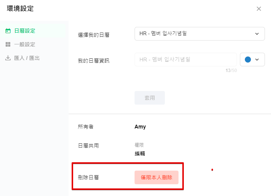Click the 刪除日曆 row label
Viewport: 271px width, 196px height.
point(88,177)
